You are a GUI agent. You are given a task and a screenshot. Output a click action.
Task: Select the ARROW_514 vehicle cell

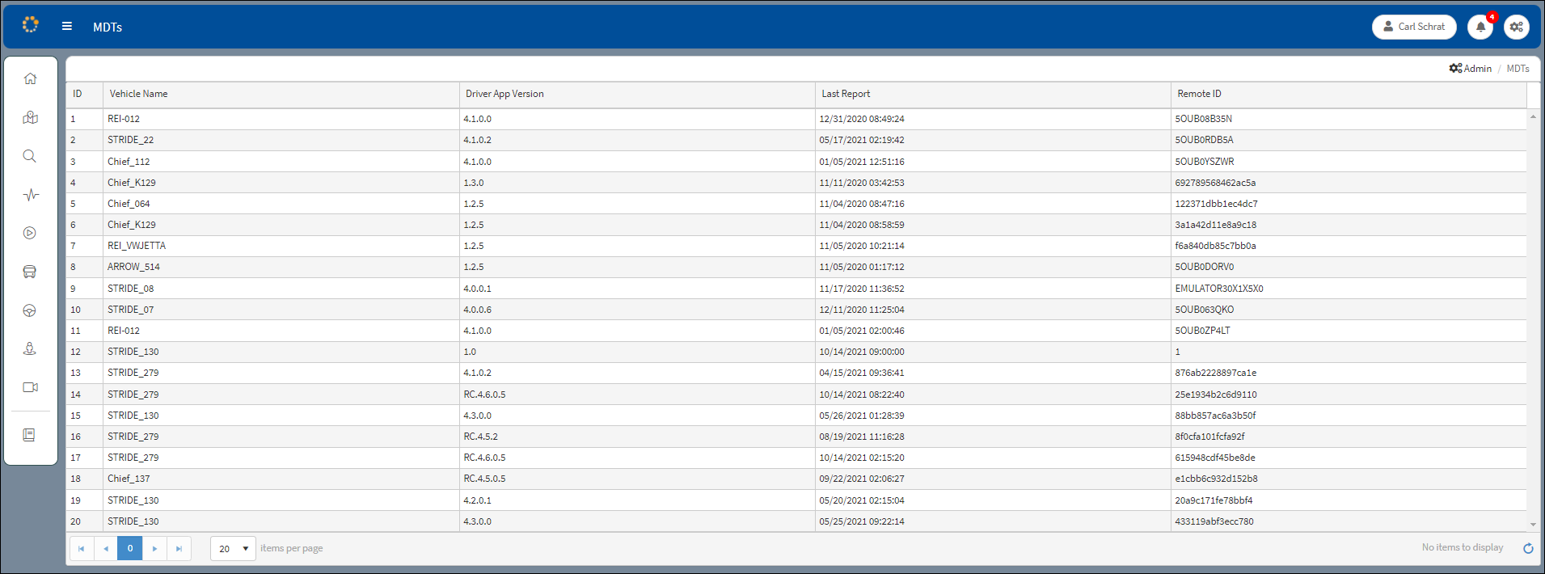click(x=281, y=267)
